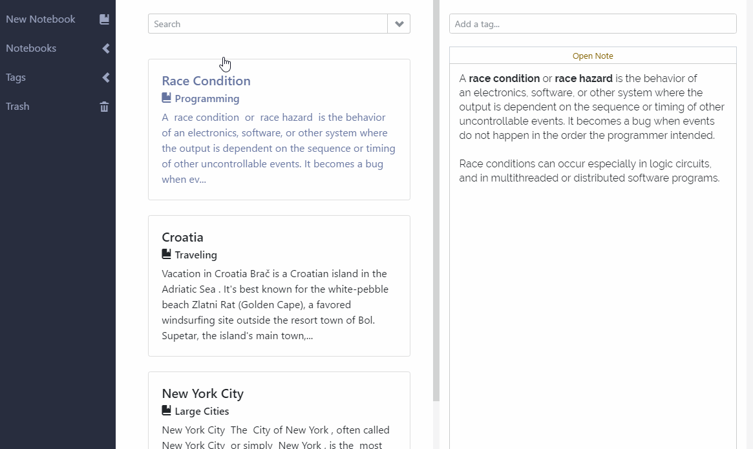Click the notebook icon beside Large Cities
Viewport: 753px width, 449px height.
point(165,411)
